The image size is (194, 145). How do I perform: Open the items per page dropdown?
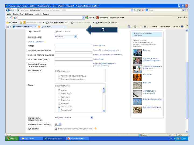pyautogui.click(x=58, y=124)
